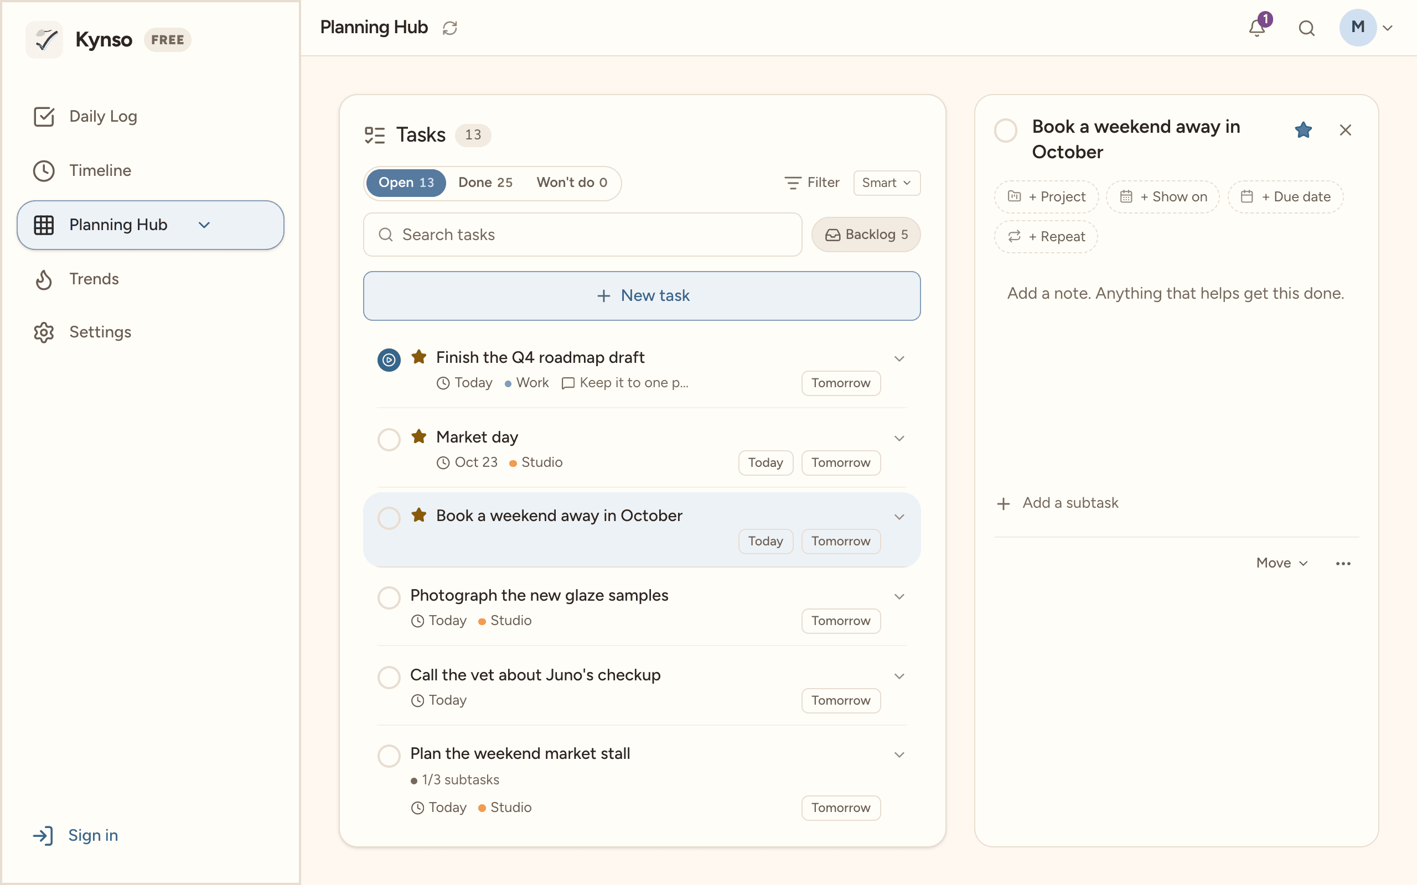Viewport: 1417px width, 885px height.
Task: Expand the Market day task chevron
Action: [899, 438]
